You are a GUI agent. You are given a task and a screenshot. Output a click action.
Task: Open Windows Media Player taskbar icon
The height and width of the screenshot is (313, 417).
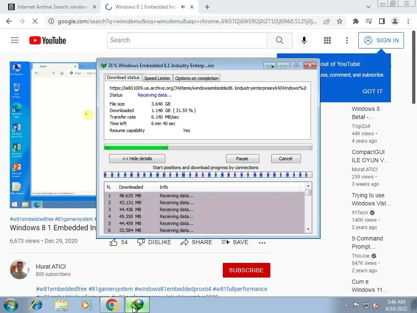(x=86, y=305)
